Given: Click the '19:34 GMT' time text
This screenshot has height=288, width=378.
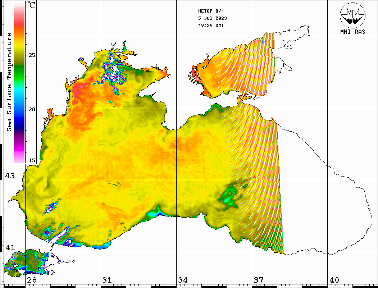Looking at the screenshot, I should coord(211,25).
